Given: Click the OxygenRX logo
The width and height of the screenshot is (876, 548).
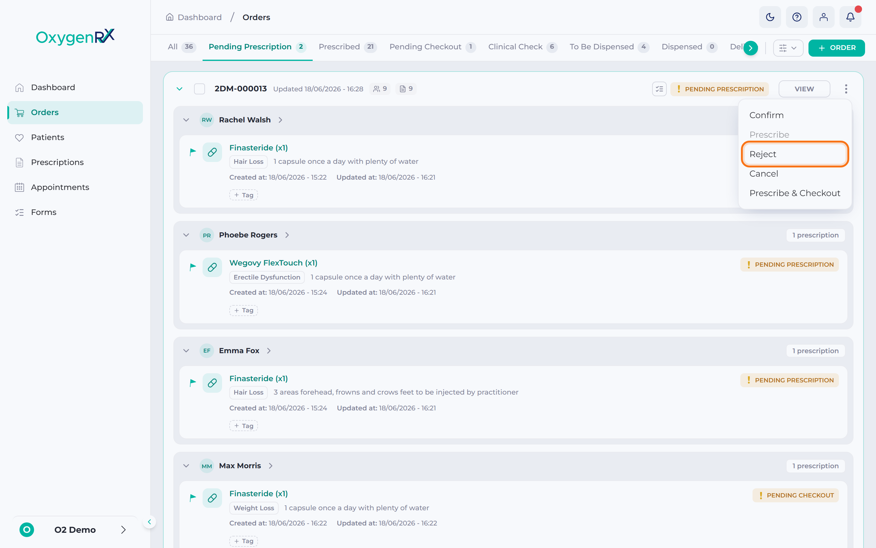Looking at the screenshot, I should pos(75,37).
